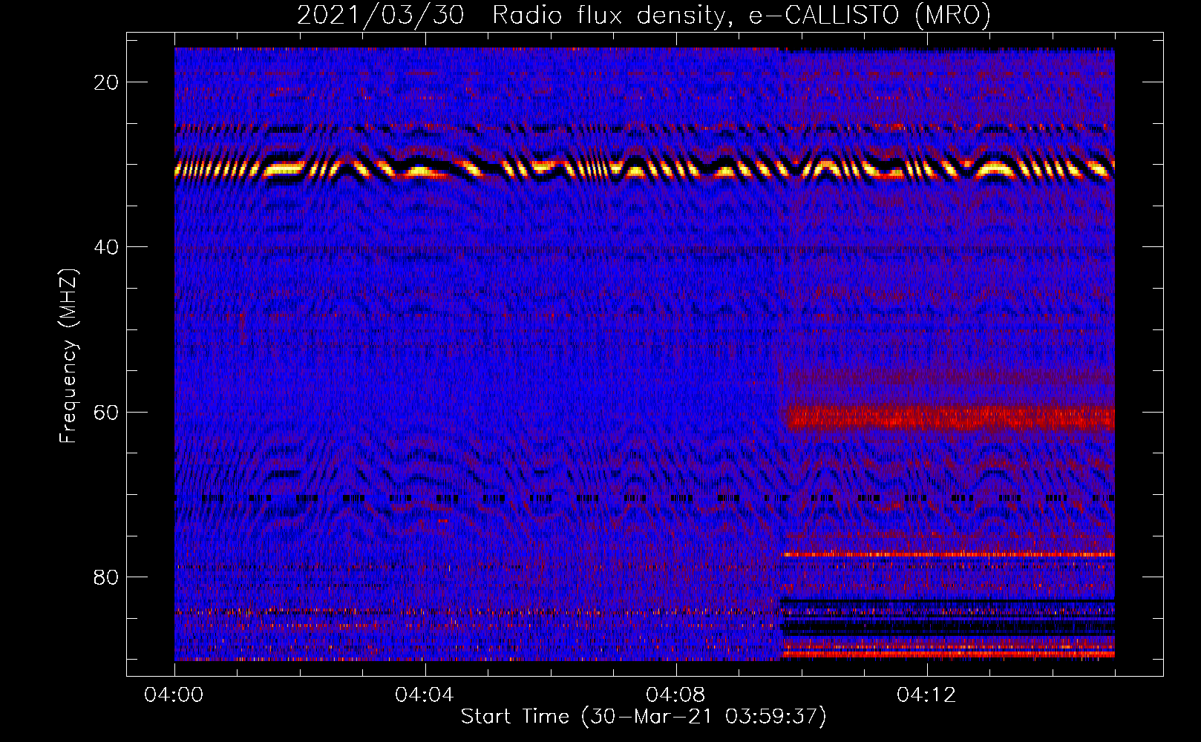Click the '20' frequency tick label
The height and width of the screenshot is (742, 1201).
pos(107,82)
